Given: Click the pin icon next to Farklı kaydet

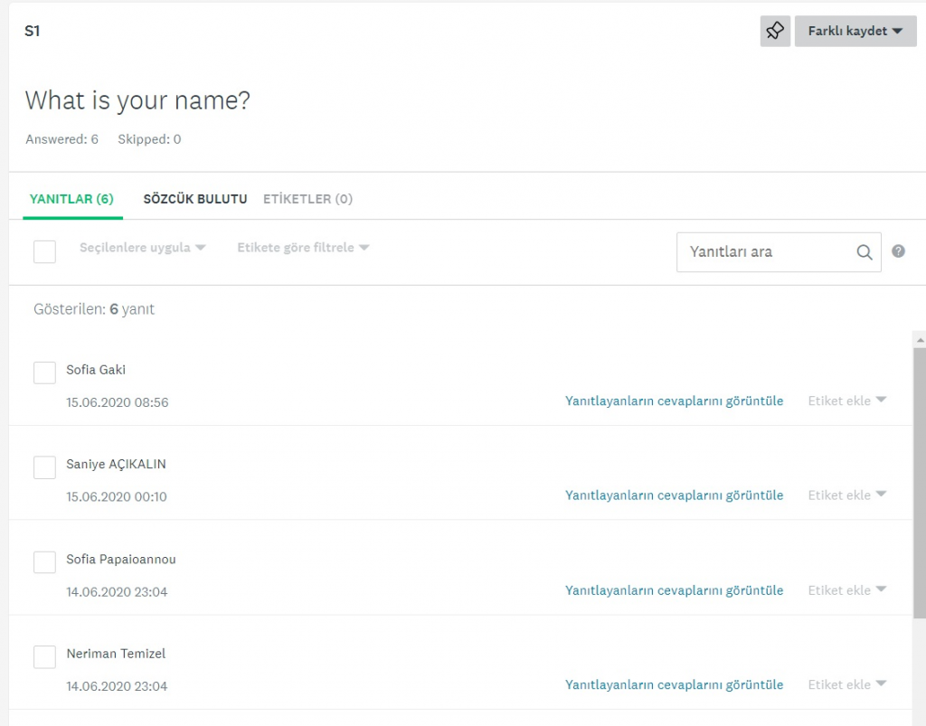Looking at the screenshot, I should tap(775, 31).
